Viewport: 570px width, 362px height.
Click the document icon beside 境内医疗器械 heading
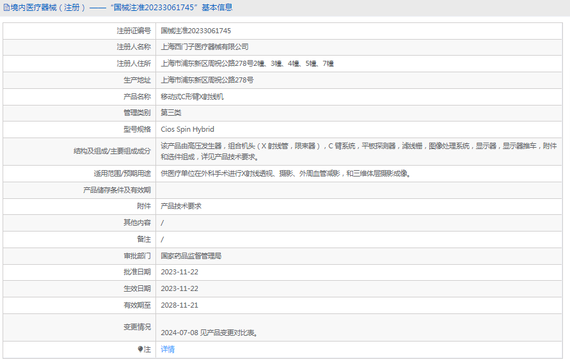click(6, 8)
